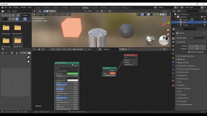Open Render properties tab

(x=173, y=38)
